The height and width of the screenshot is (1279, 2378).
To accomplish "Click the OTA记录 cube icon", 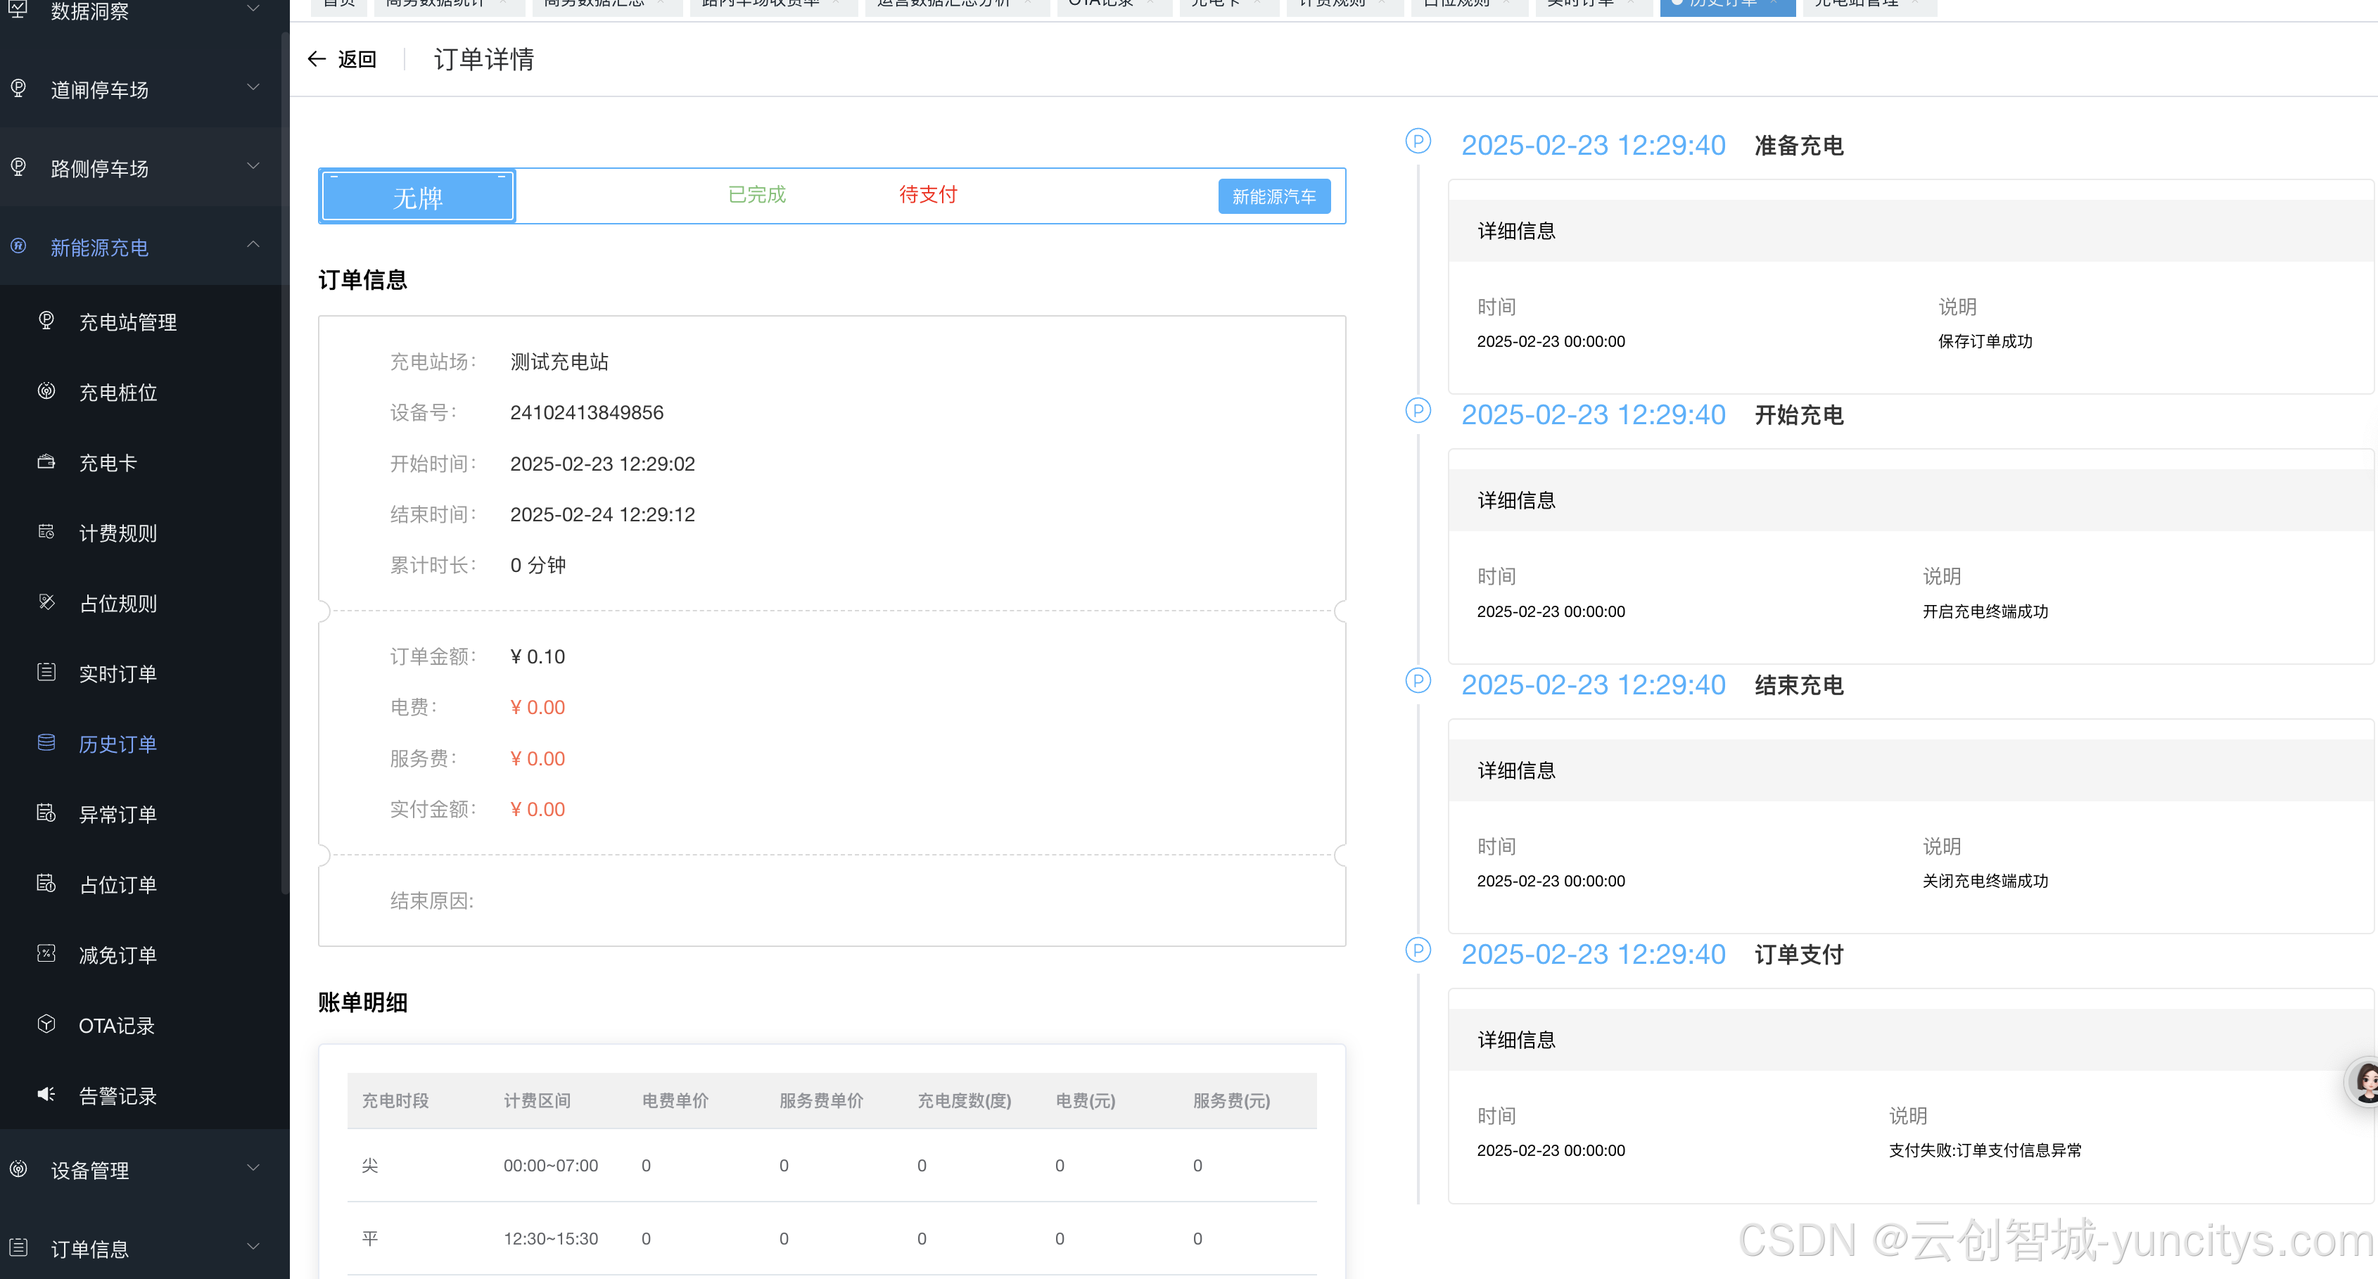I will 46,1024.
